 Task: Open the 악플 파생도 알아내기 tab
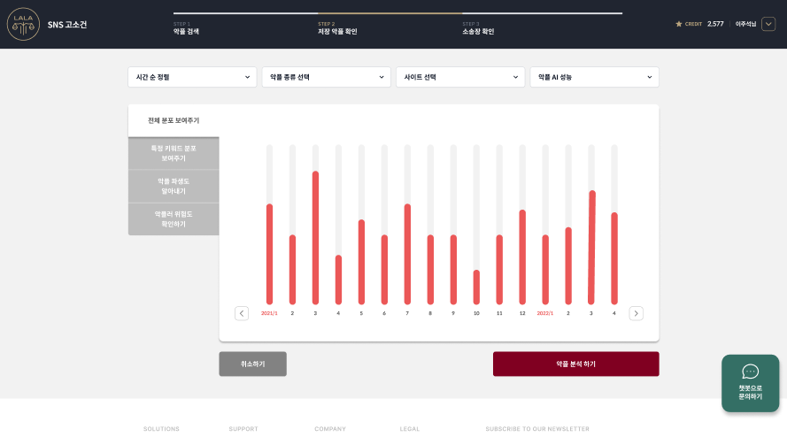174,186
